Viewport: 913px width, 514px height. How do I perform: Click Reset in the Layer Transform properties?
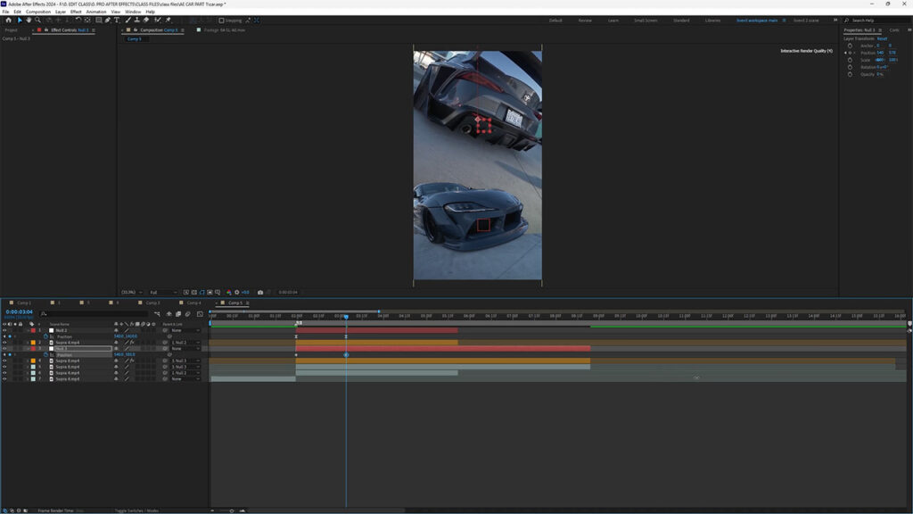882,38
